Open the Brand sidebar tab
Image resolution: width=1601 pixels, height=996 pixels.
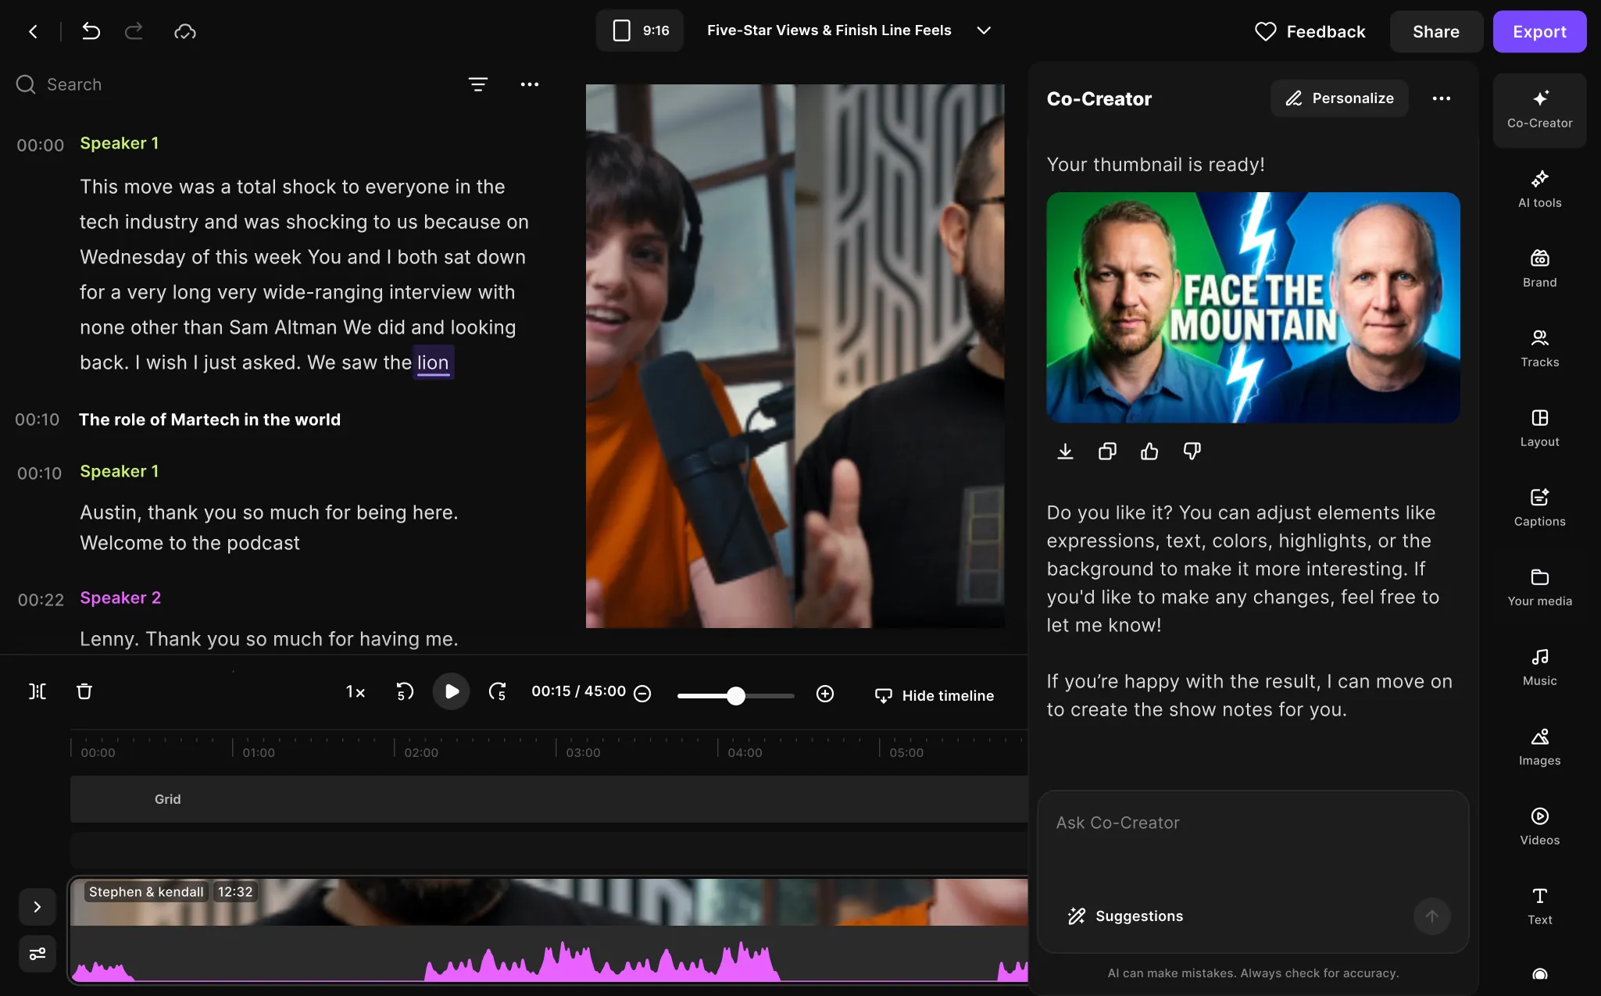click(x=1539, y=269)
